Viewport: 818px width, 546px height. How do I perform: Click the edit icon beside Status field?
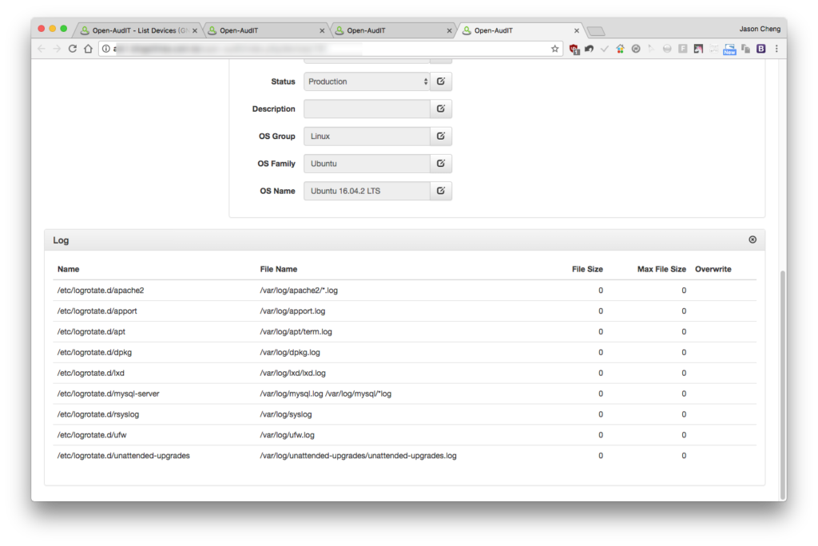441,81
